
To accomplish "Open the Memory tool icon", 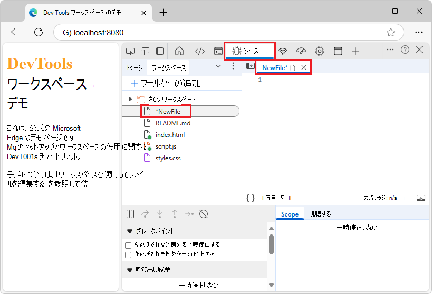I will 320,51.
